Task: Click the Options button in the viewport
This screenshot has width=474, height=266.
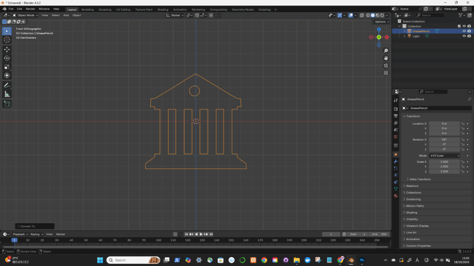Action: click(x=381, y=22)
